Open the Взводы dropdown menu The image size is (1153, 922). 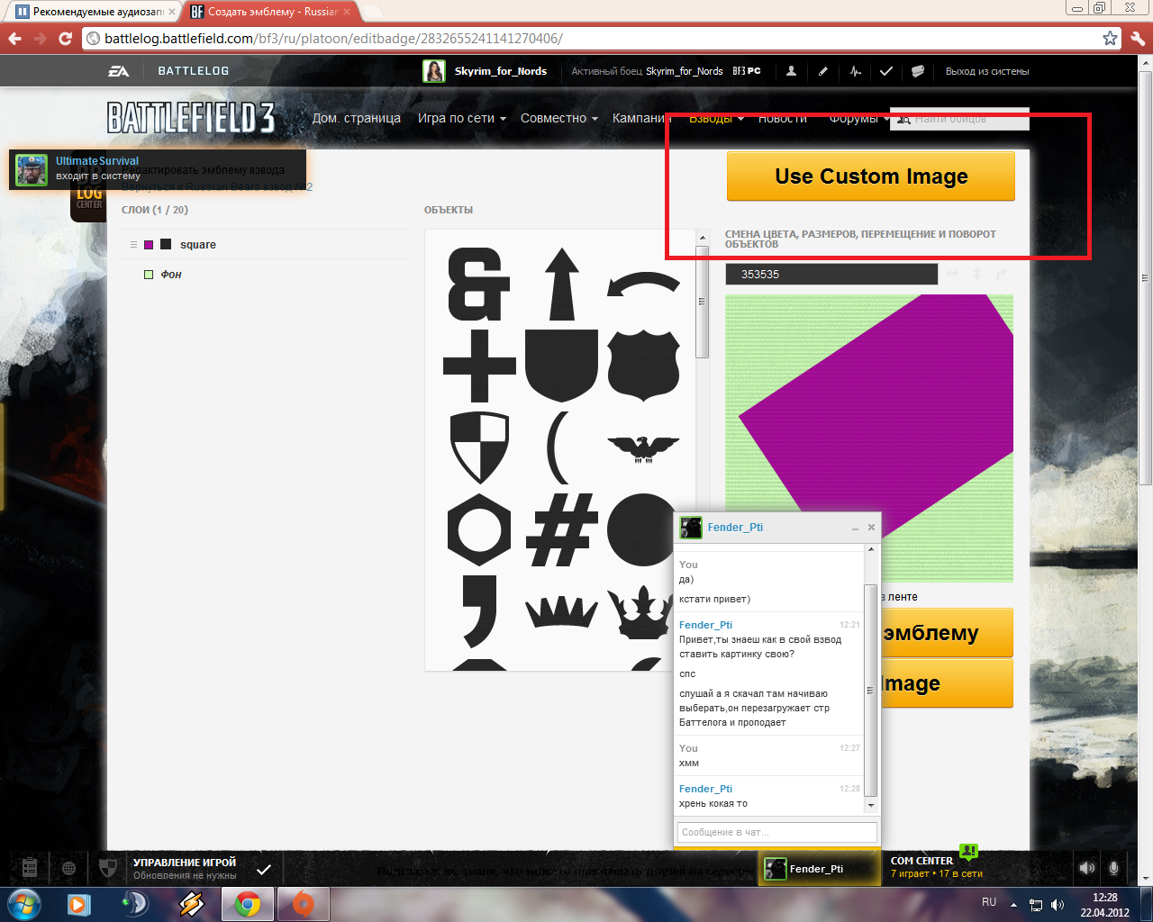(716, 118)
